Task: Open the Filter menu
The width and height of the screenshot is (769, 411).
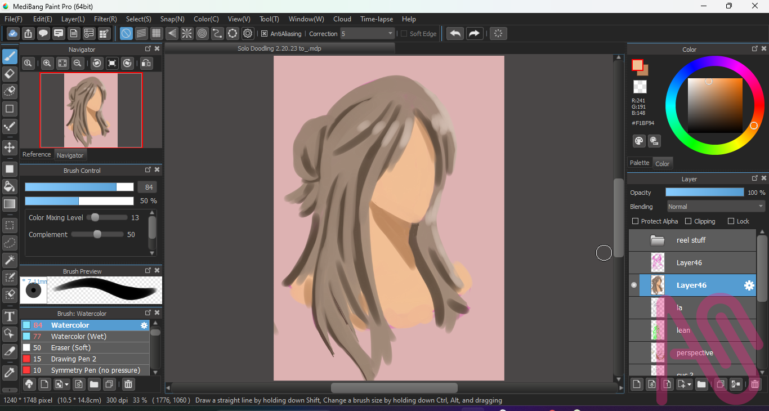Action: (105, 19)
